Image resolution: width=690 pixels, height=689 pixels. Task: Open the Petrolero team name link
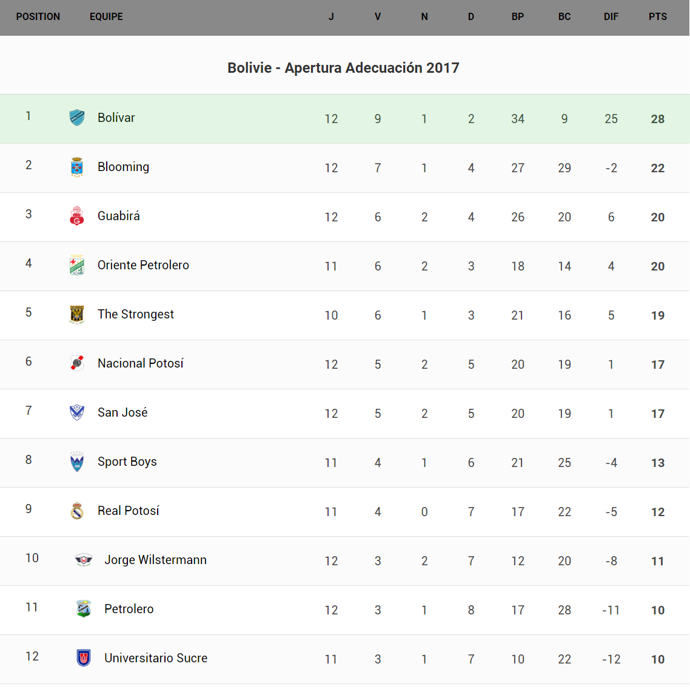[129, 609]
